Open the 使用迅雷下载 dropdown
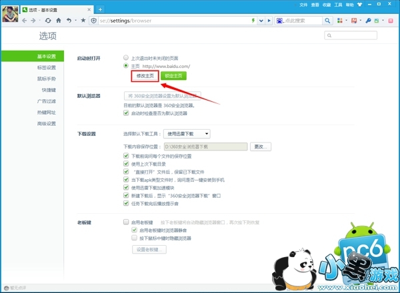This screenshot has height=293, width=400. tap(187, 134)
